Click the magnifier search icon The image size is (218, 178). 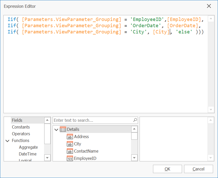tap(135, 120)
